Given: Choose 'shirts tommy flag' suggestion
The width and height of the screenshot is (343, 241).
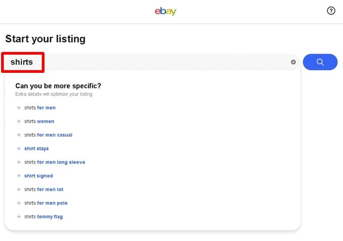Looking at the screenshot, I should [44, 217].
